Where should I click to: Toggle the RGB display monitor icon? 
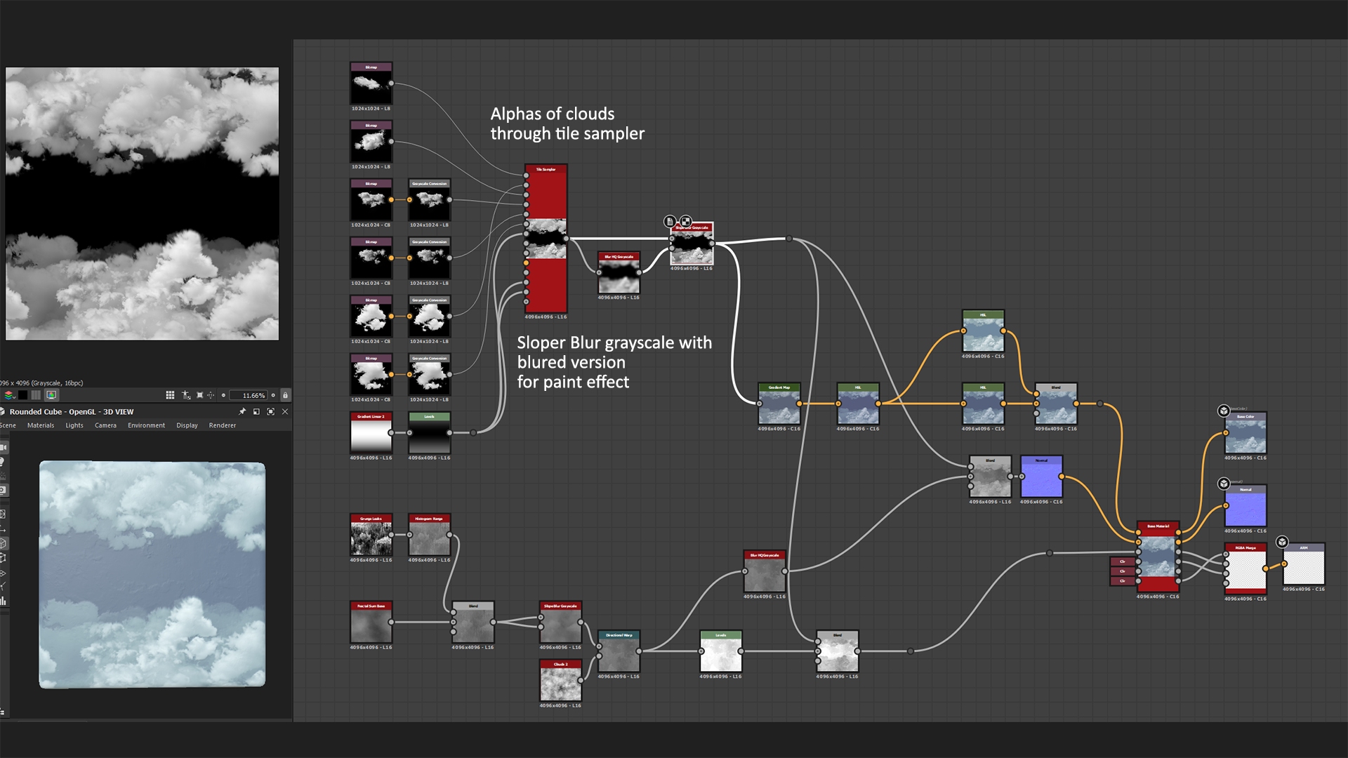click(x=51, y=395)
